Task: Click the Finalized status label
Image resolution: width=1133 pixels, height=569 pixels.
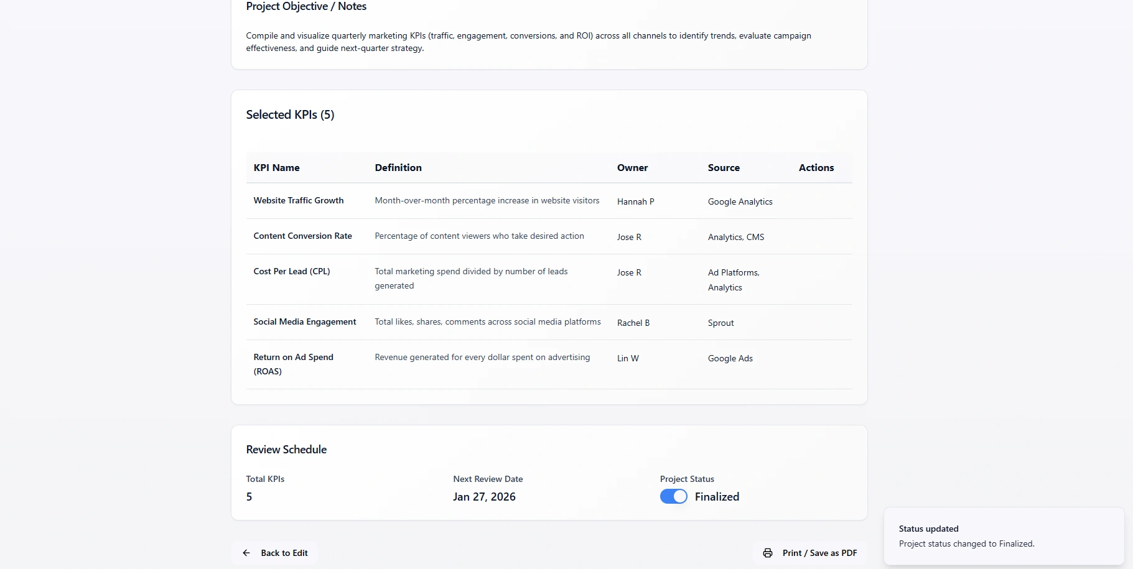Action: point(717,497)
